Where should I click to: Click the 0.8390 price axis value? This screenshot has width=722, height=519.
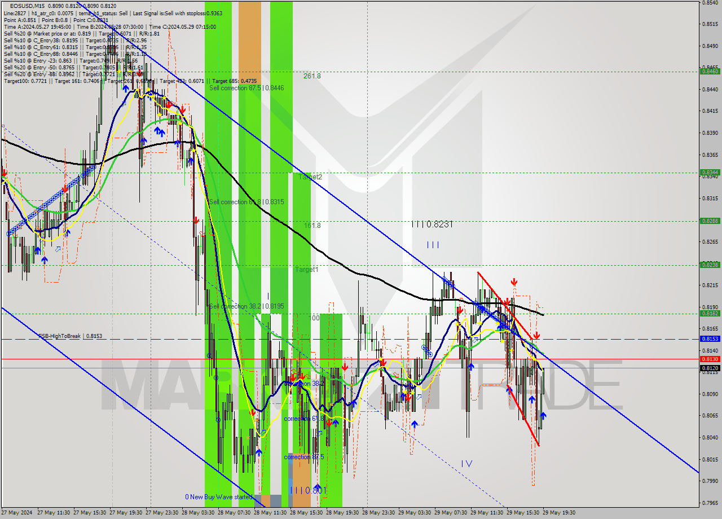coord(710,133)
